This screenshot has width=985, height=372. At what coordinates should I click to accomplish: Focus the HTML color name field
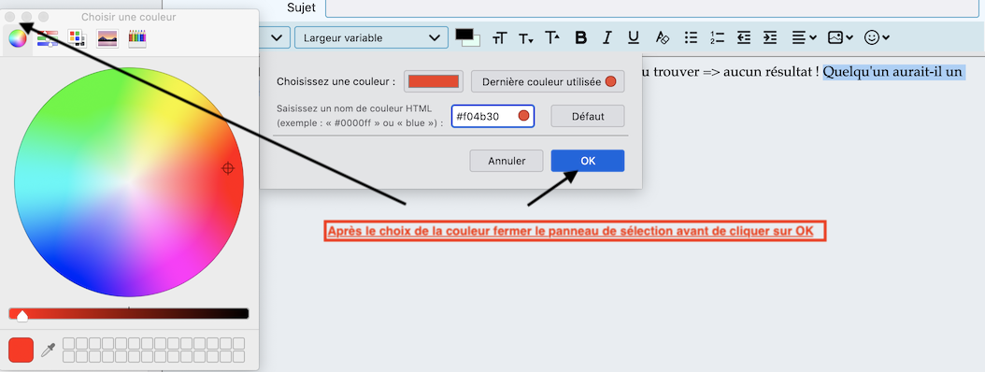[x=492, y=116]
